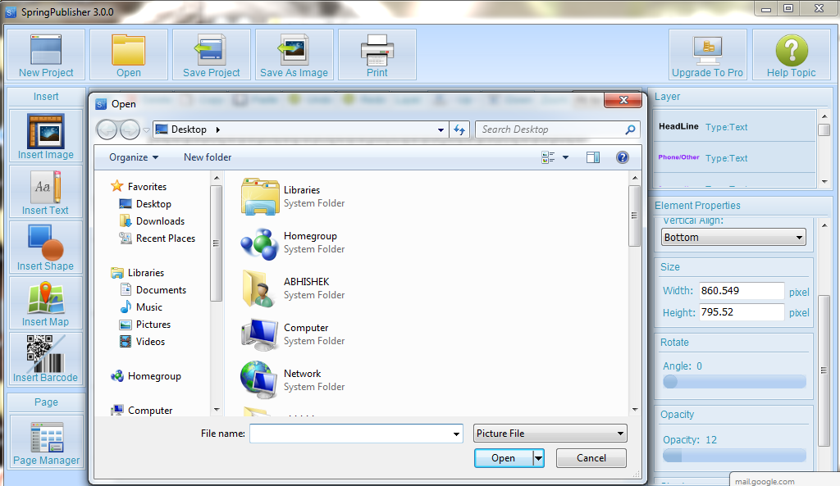Click the Save Project icon
The width and height of the screenshot is (840, 486).
click(x=211, y=55)
